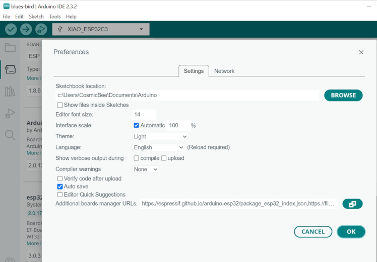Enable Editor Quick Suggestions
The image size is (377, 262).
60,195
